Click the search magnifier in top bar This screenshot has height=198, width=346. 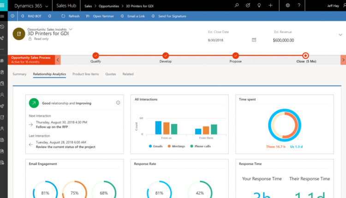pos(237,6)
